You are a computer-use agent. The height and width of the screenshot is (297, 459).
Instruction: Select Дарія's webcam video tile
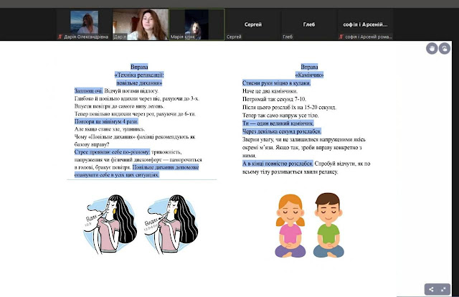(x=141, y=24)
